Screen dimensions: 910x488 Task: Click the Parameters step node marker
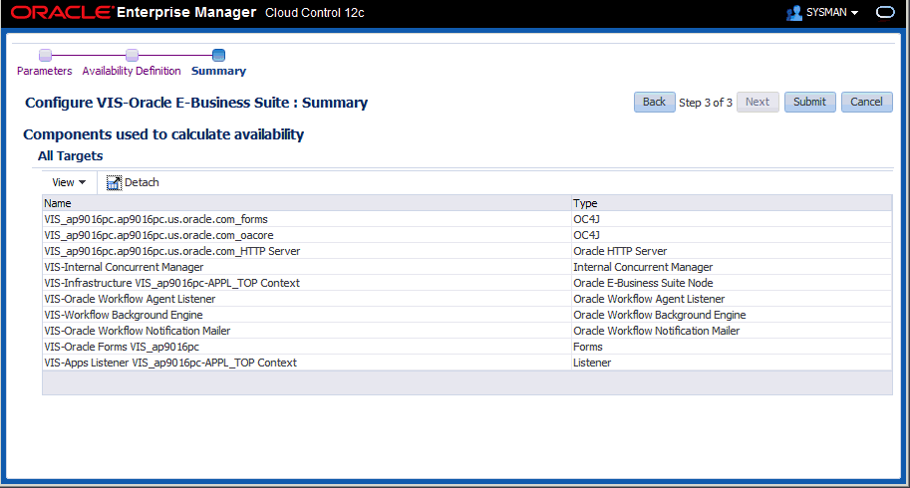45,55
